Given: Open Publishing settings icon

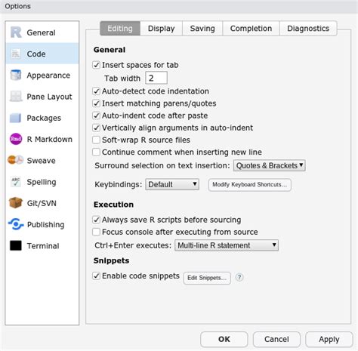Looking at the screenshot, I should coord(16,224).
